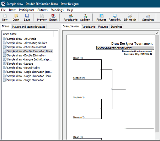This screenshot has height=141, width=160.
Task: Save the draw using Save icon
Action: pyautogui.click(x=27, y=17)
